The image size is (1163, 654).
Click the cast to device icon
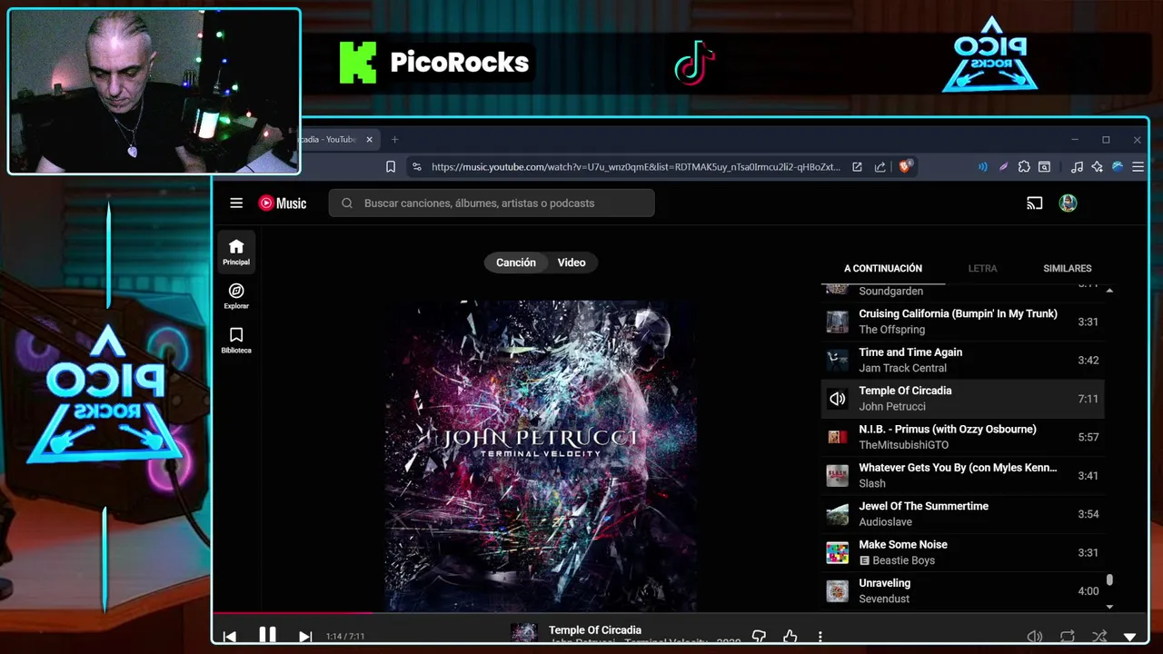1034,203
